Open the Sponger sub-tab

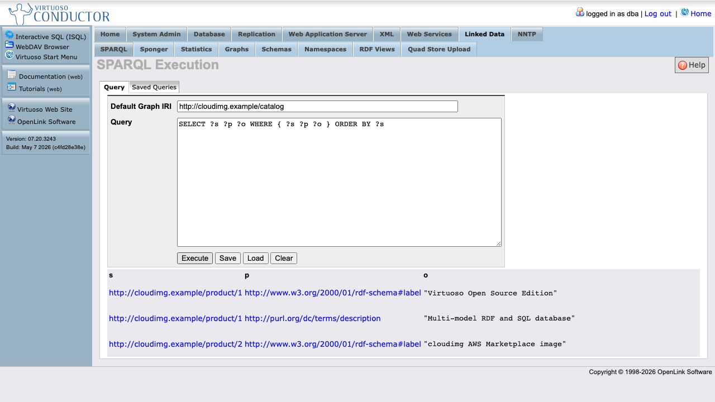tap(154, 49)
